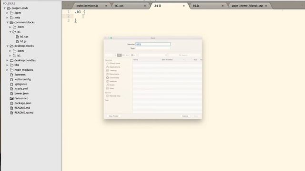The height and width of the screenshot is (171, 305).
Task: Click the b1.css file icon in sidebar
Action: coord(17,37)
